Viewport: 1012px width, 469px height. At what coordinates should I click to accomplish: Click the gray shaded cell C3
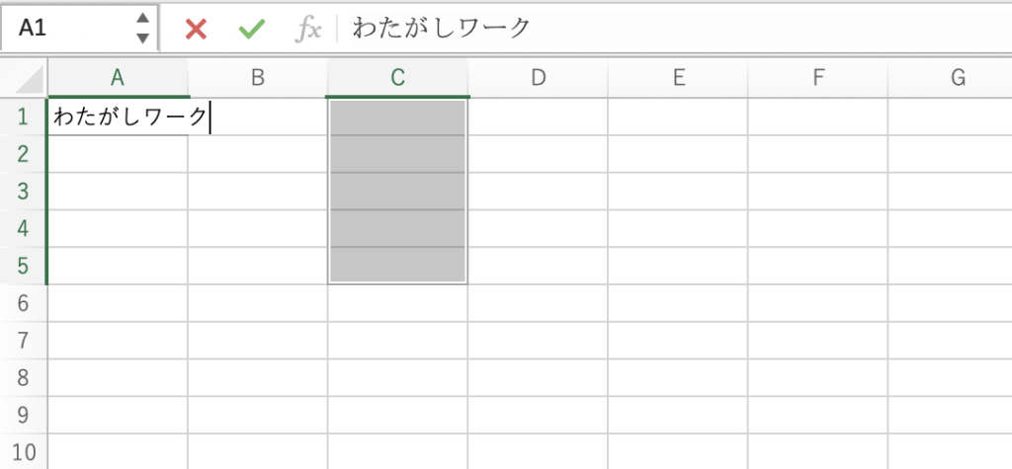coord(398,192)
